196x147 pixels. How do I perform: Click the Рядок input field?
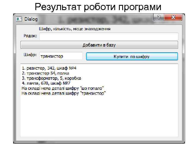pyautogui.click(x=109, y=36)
